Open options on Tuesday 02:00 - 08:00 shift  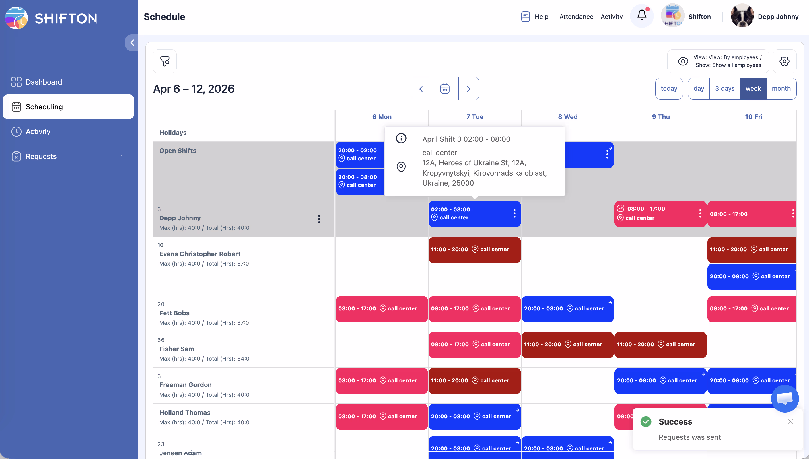click(x=514, y=214)
